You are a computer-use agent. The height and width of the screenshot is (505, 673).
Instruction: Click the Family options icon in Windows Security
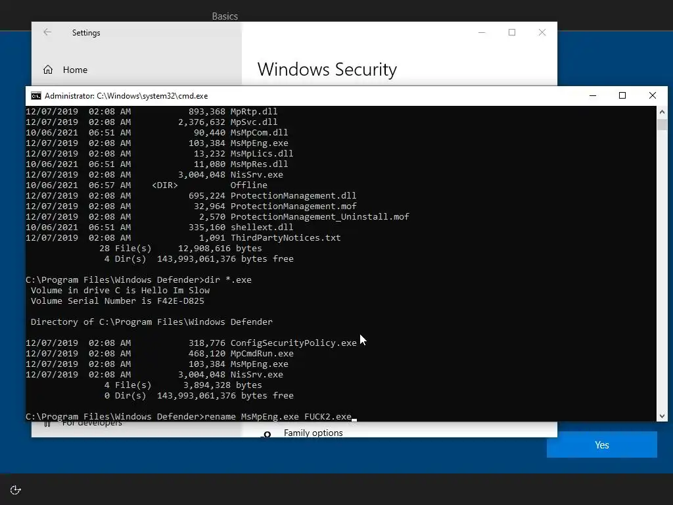(x=267, y=435)
